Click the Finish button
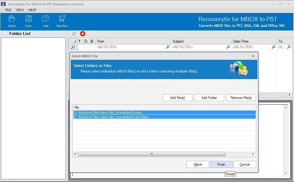 tap(221, 164)
